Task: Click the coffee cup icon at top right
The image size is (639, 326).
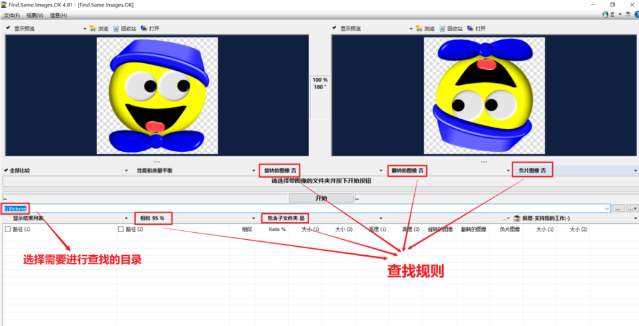Action: click(x=628, y=15)
